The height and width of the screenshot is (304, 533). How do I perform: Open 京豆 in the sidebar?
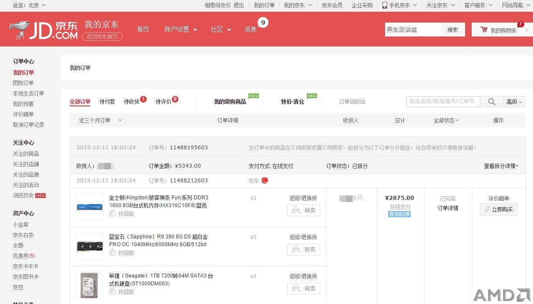18,287
